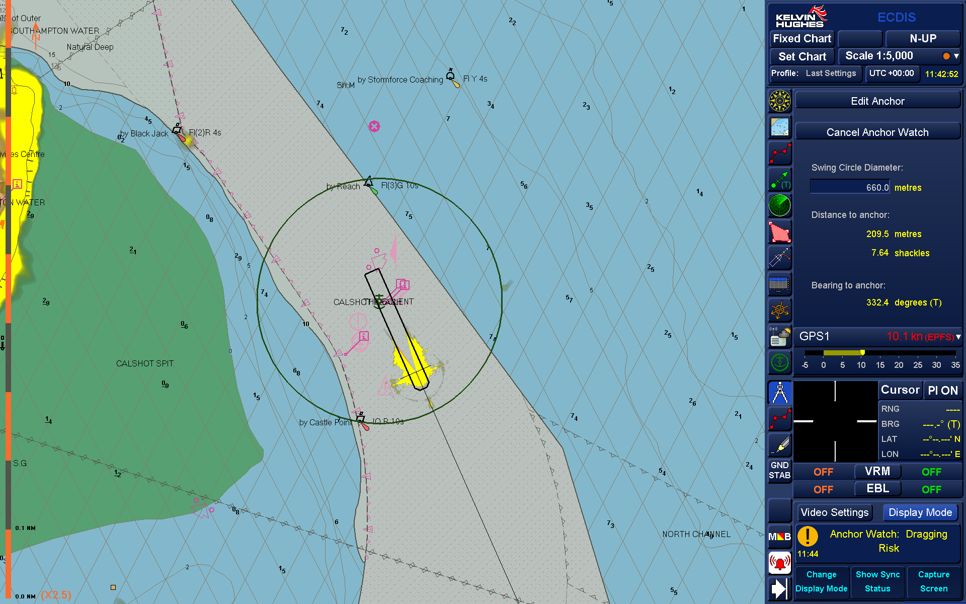Click Cancel Anchor Watch button

tap(876, 132)
